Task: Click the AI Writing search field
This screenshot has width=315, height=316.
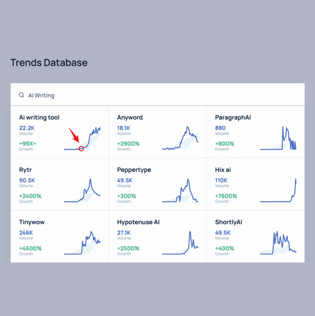Action: click(160, 95)
